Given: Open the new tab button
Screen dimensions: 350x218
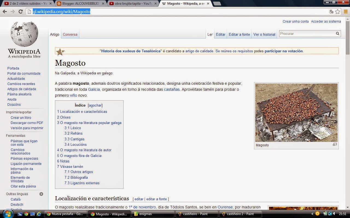Looking at the screenshot, I should tap(217, 4).
